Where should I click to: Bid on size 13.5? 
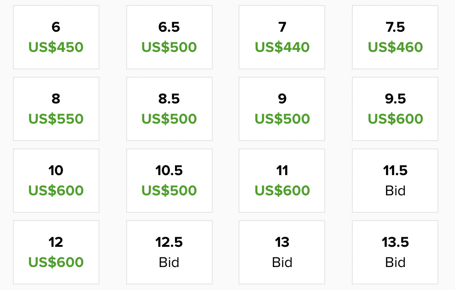(x=395, y=252)
